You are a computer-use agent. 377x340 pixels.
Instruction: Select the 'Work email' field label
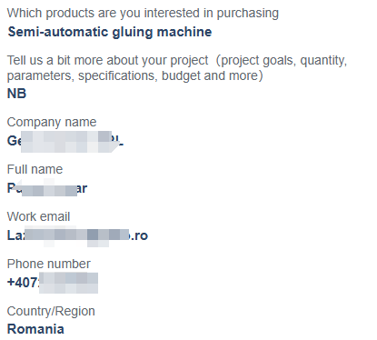[38, 216]
